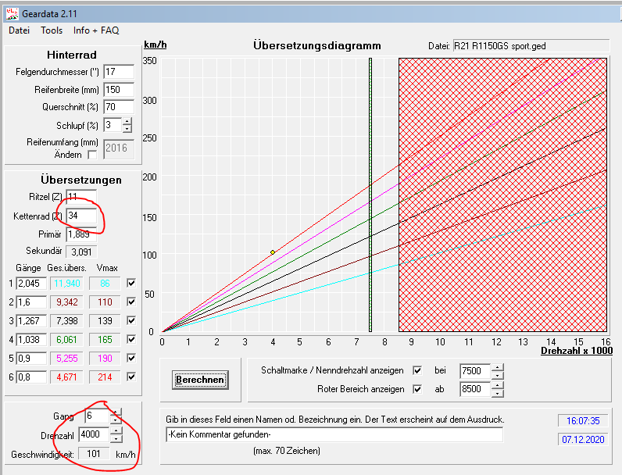Decrease Schlupf value with down arrow
The width and height of the screenshot is (622, 475).
coord(127,128)
